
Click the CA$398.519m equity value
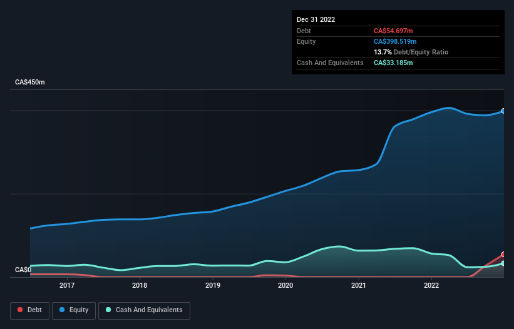click(x=395, y=41)
